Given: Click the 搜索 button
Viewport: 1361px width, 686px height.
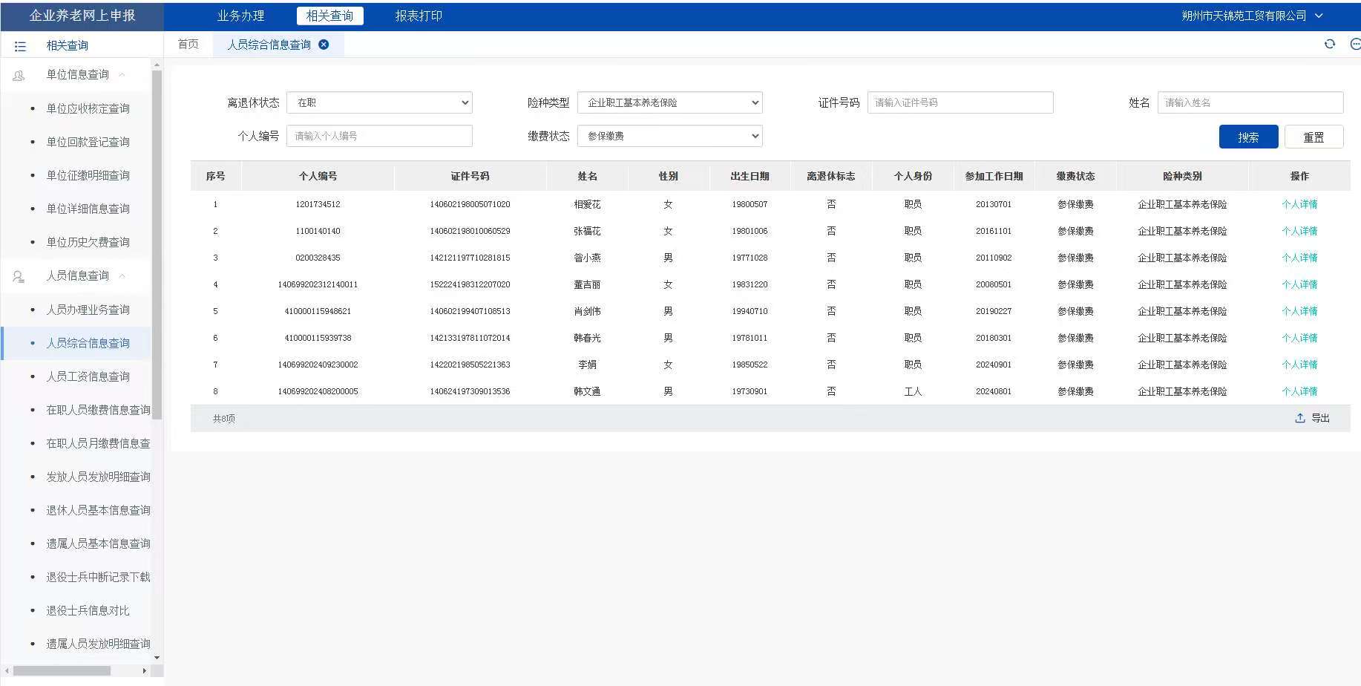Looking at the screenshot, I should pyautogui.click(x=1248, y=137).
